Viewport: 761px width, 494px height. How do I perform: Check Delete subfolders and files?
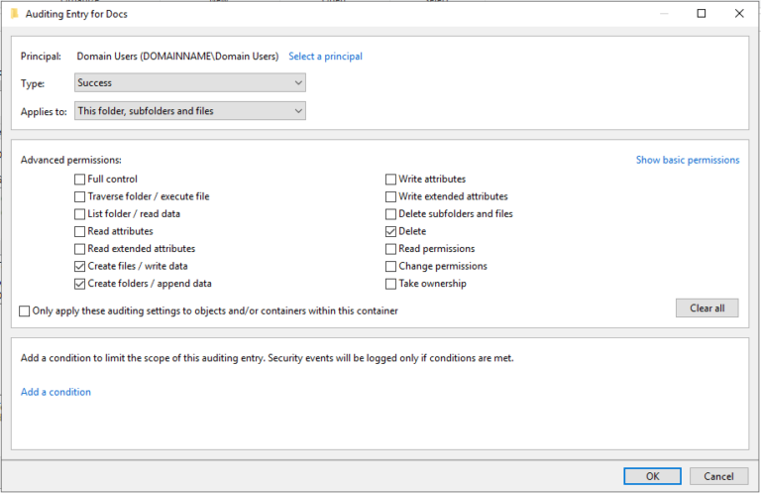(390, 214)
